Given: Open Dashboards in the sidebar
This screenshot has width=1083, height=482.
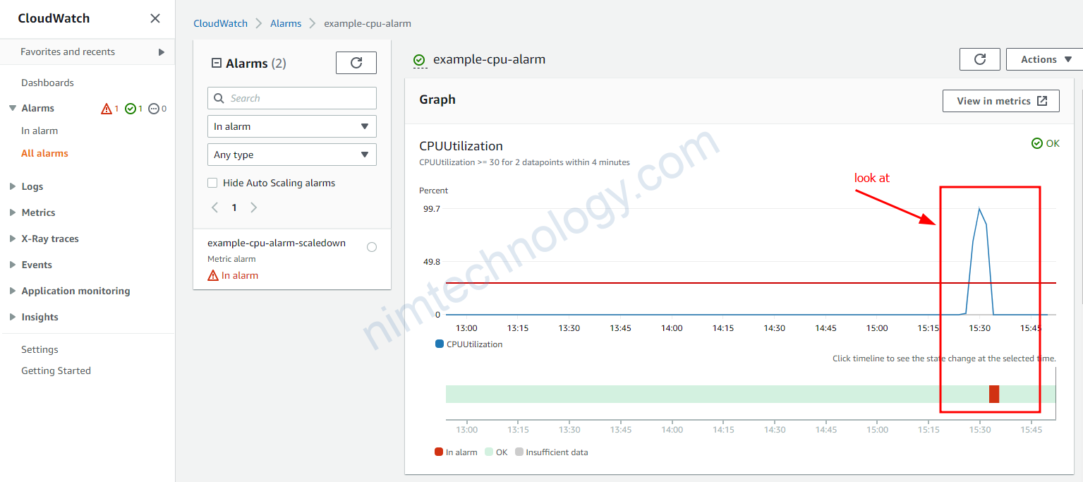Looking at the screenshot, I should (x=47, y=83).
